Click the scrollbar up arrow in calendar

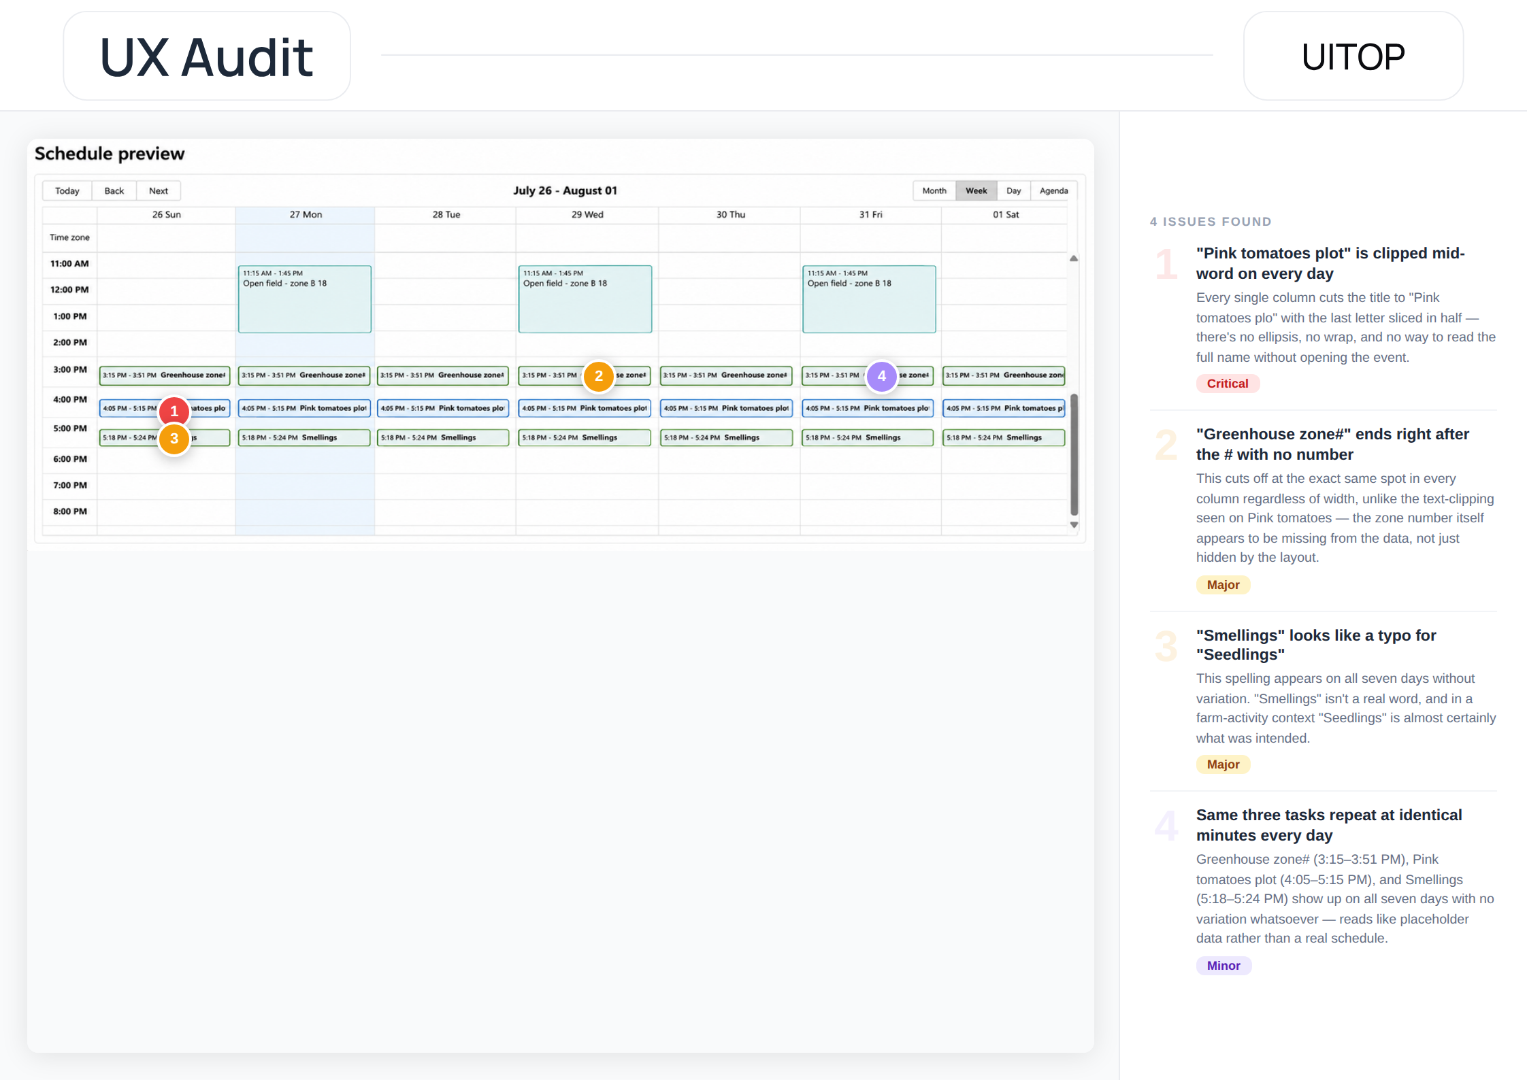[1074, 258]
